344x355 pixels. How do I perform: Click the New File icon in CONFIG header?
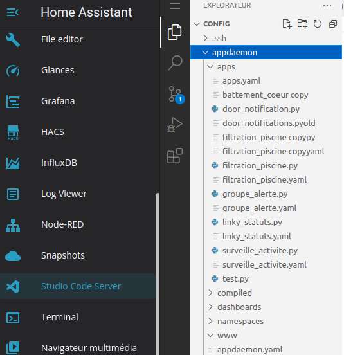(287, 24)
